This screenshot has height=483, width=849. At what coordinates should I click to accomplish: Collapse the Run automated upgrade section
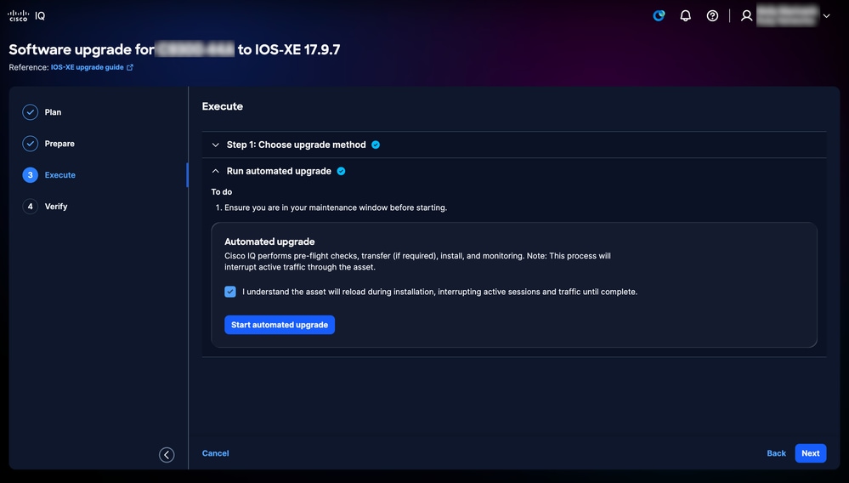tap(216, 171)
